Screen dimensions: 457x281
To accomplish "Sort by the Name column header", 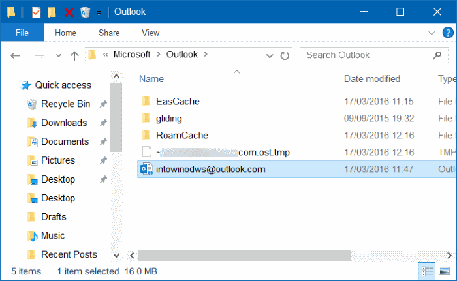I will (151, 79).
